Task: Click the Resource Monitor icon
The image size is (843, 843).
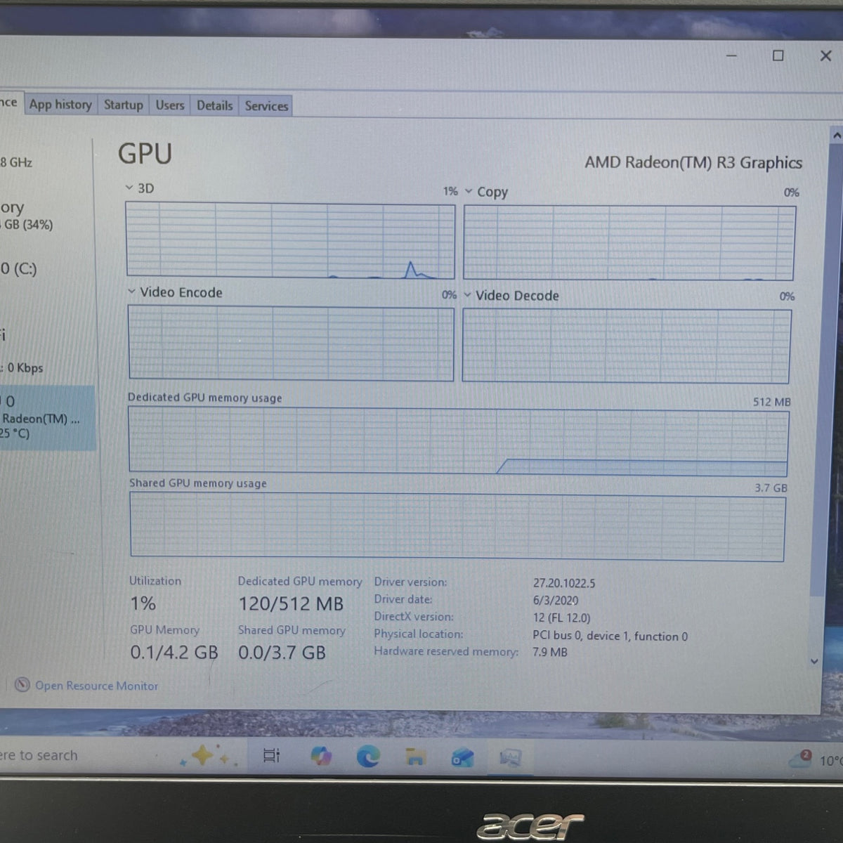Action: click(x=22, y=684)
